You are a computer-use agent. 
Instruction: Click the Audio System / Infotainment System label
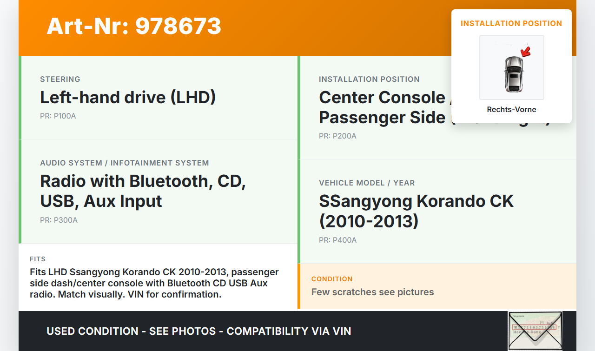pos(125,163)
